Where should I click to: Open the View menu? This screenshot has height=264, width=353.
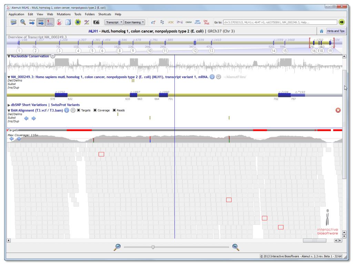point(40,14)
